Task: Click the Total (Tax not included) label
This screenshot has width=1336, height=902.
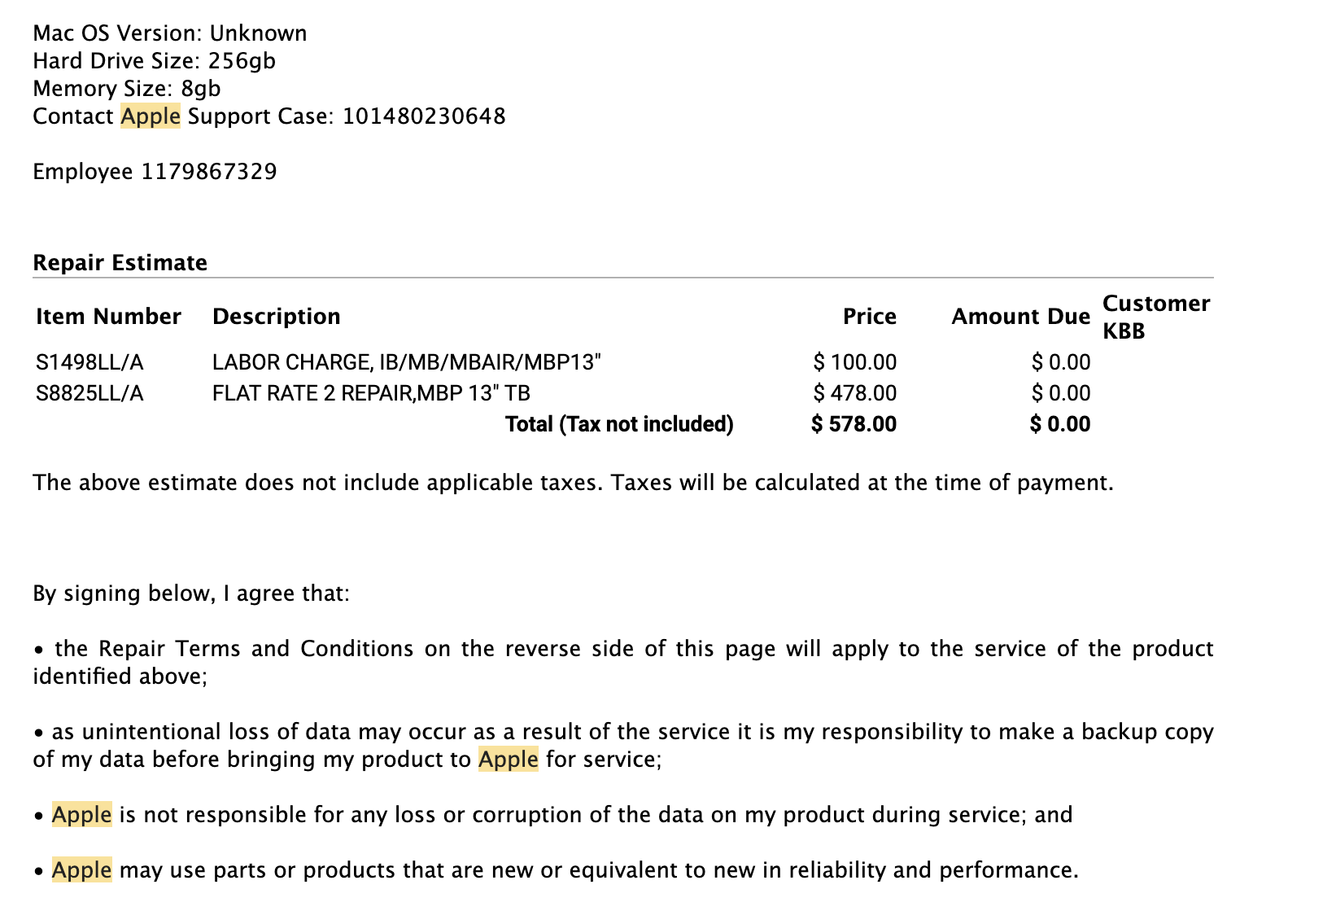Action: tap(619, 424)
